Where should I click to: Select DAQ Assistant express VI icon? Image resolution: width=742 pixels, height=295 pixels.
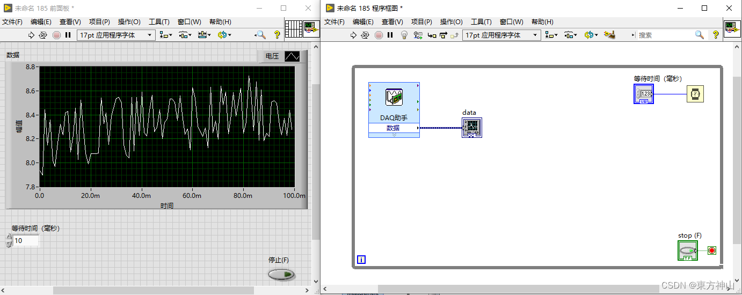pyautogui.click(x=394, y=97)
